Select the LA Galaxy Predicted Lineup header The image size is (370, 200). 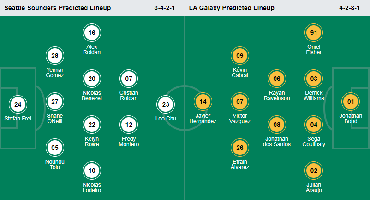[232, 8]
